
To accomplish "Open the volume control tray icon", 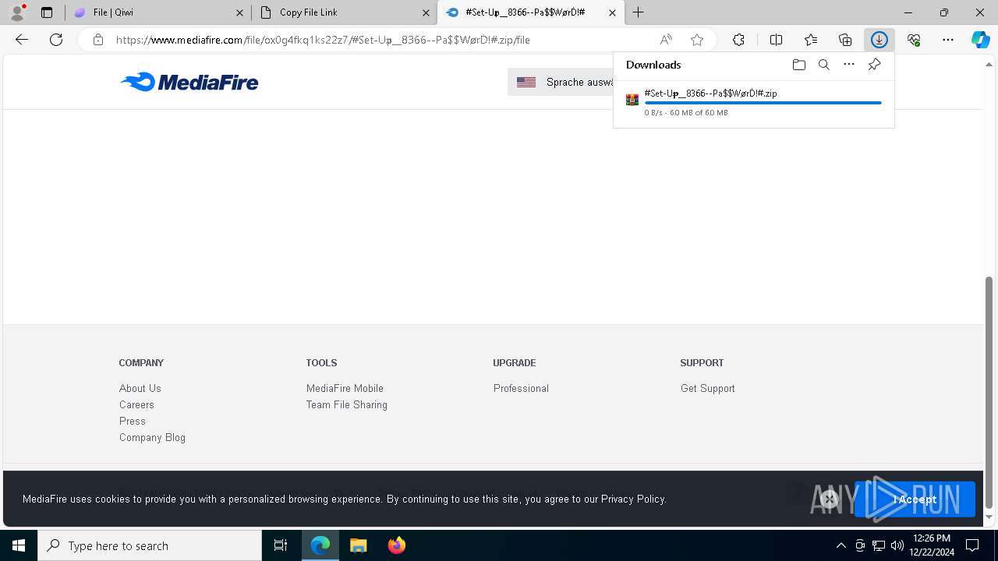I will point(897,545).
